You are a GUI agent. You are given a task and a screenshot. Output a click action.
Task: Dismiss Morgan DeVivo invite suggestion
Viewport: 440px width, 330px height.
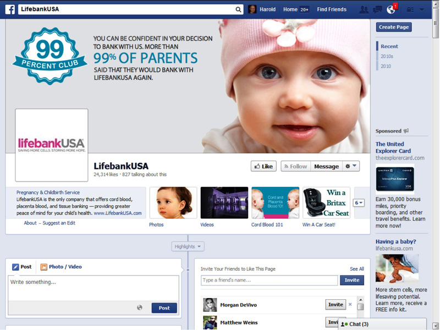pos(350,304)
